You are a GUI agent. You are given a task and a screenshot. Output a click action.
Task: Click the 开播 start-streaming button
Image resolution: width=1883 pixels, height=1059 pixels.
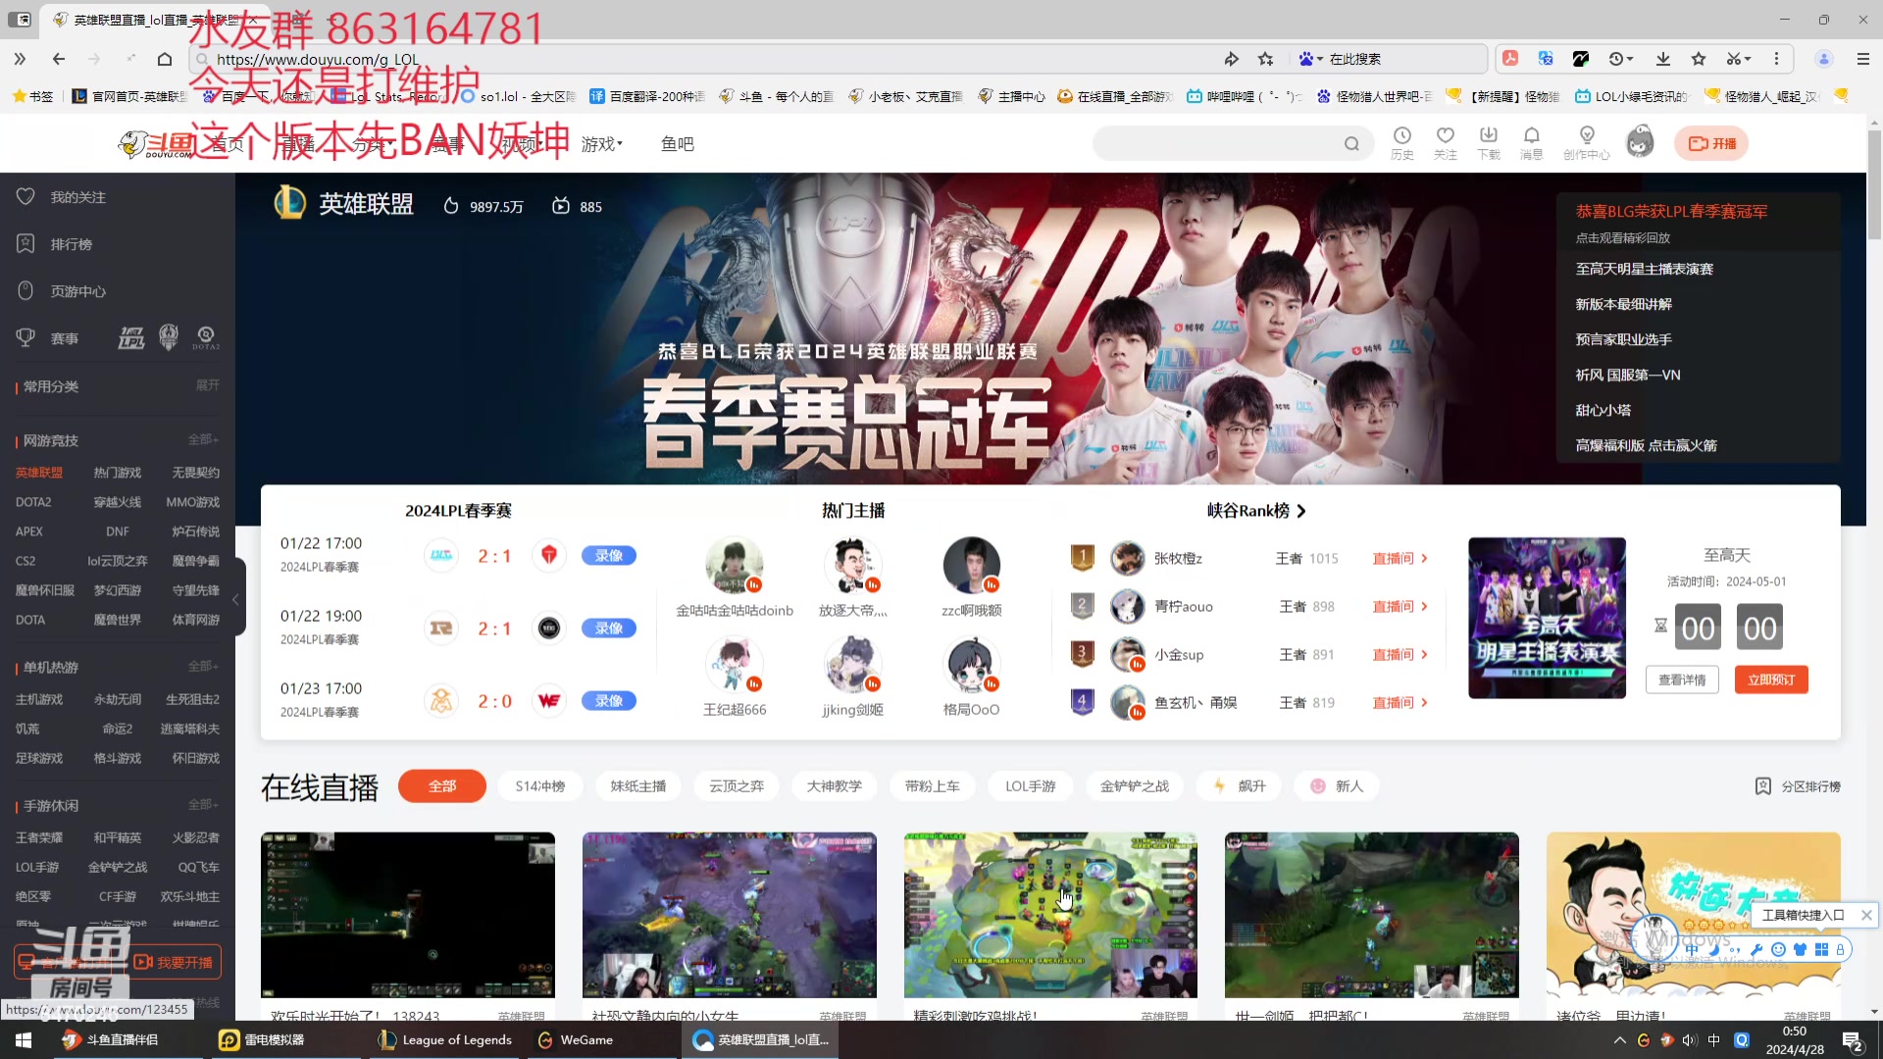pos(1711,144)
